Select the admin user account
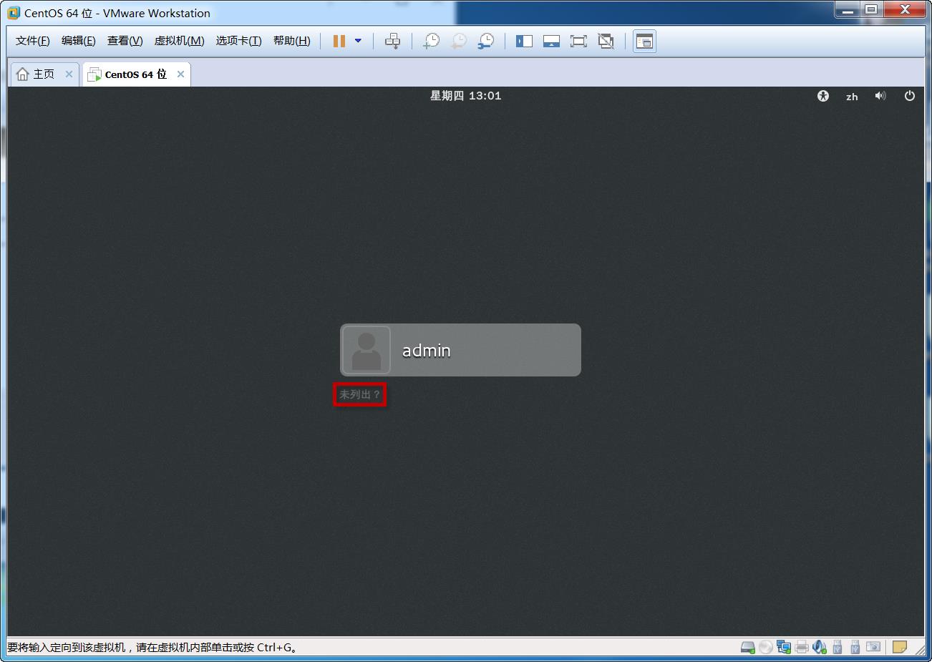932x662 pixels. click(460, 350)
